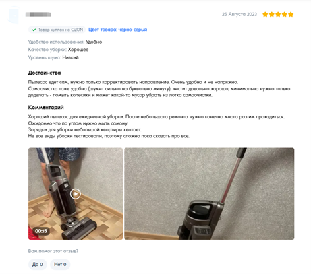This screenshot has height=274, width=311.
Task: Click the 'Качество уборки: Хорошее' line
Action: 58,50
